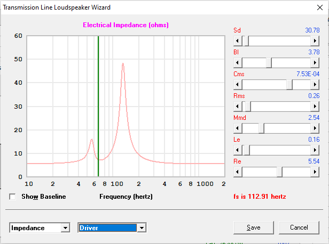Decrease Sd with the left scrollbar arrow
The height and width of the screenshot is (244, 329).
pos(238,41)
